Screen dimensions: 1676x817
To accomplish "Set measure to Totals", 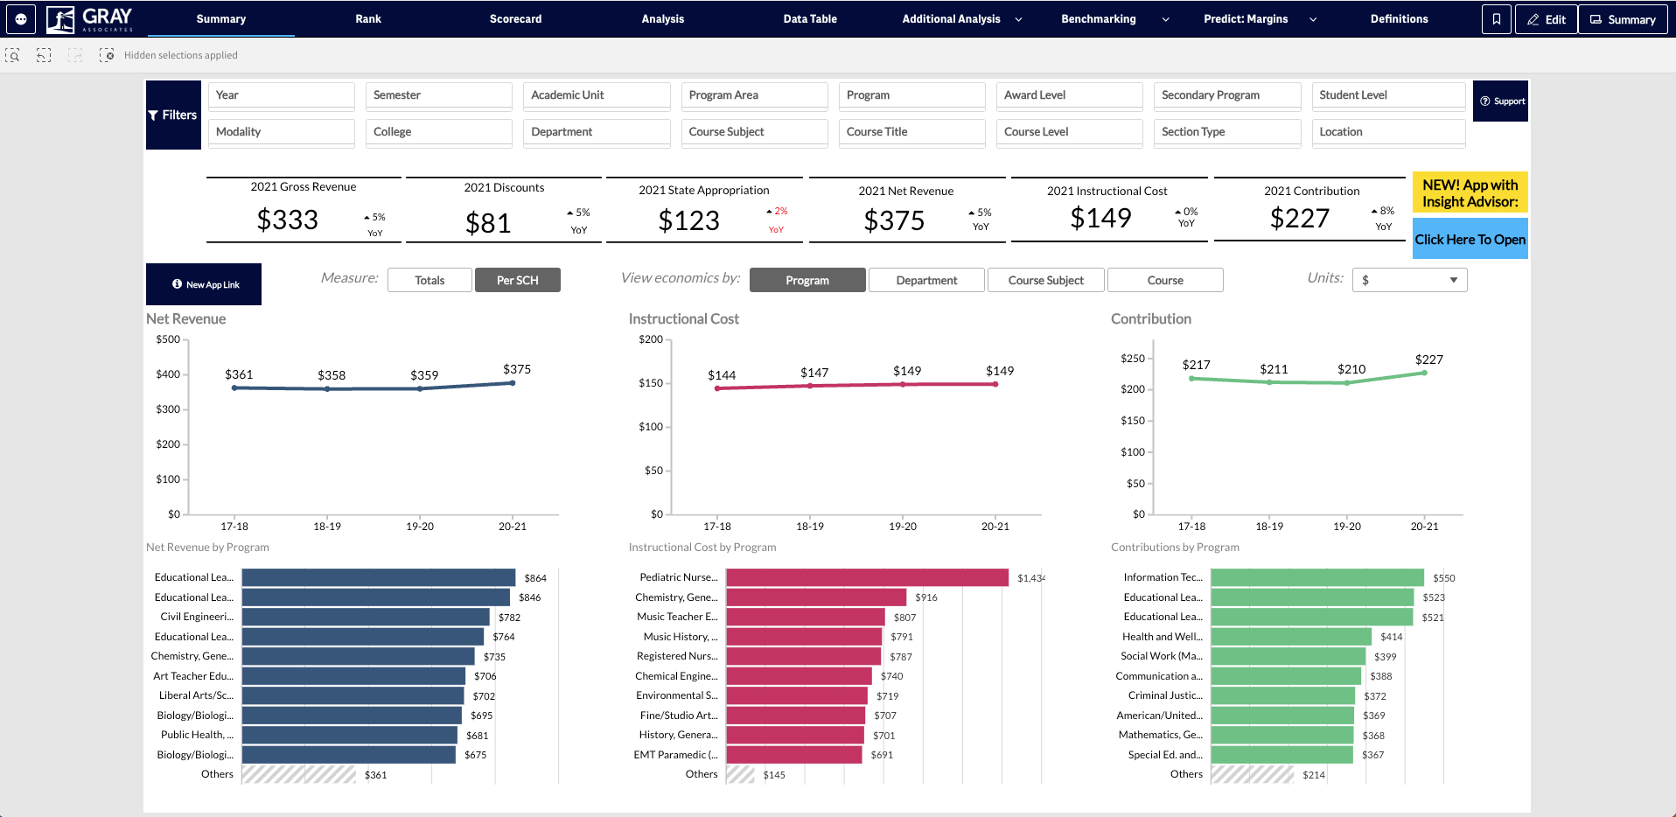I will [429, 280].
